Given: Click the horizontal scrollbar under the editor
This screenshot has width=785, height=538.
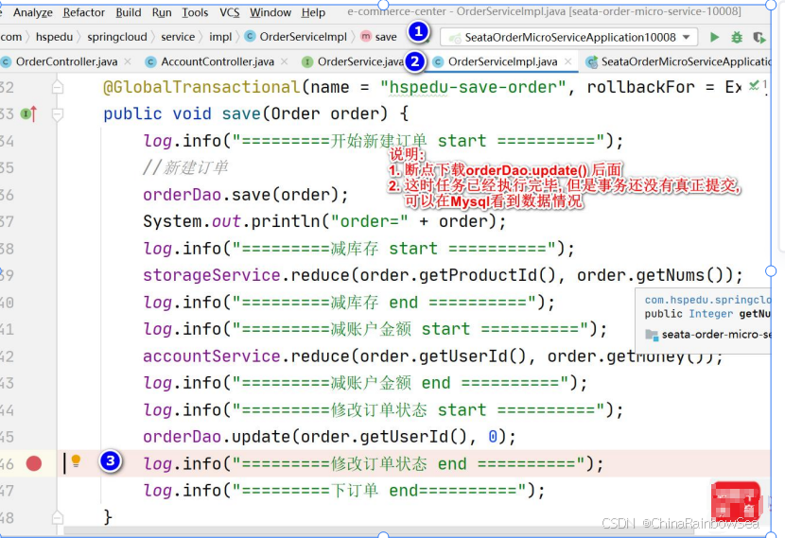Looking at the screenshot, I should [x=380, y=530].
